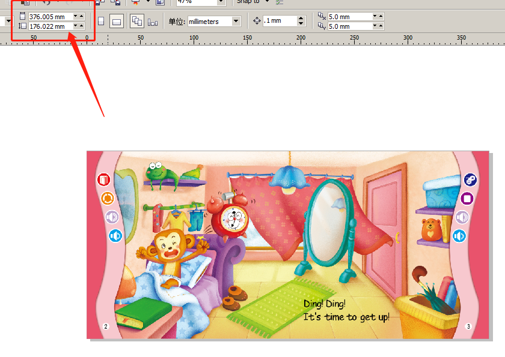
Task: Select the blue speaker icon on the left page
Action: pos(115,236)
